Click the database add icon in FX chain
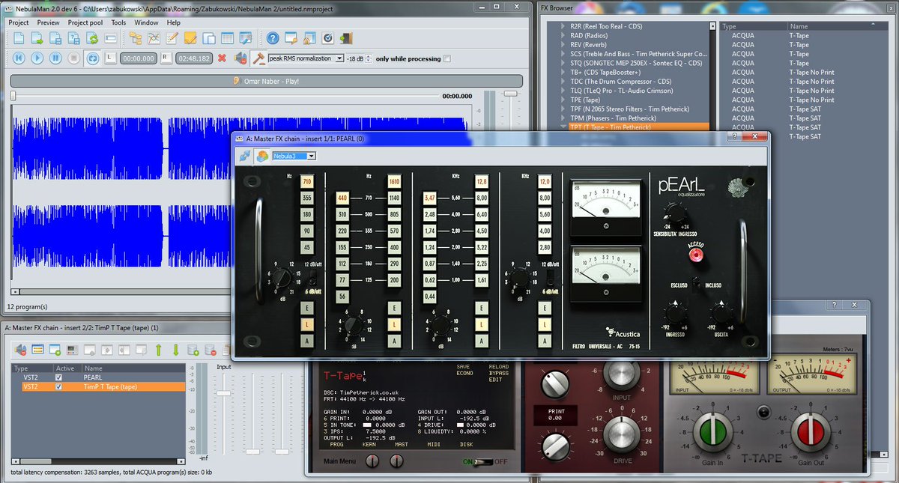Image resolution: width=899 pixels, height=483 pixels. coord(193,350)
